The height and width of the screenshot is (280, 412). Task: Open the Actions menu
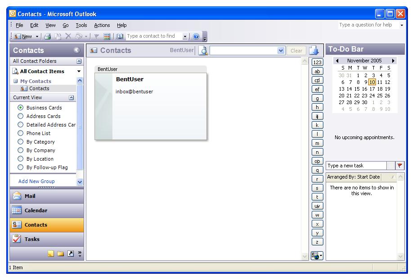click(102, 25)
